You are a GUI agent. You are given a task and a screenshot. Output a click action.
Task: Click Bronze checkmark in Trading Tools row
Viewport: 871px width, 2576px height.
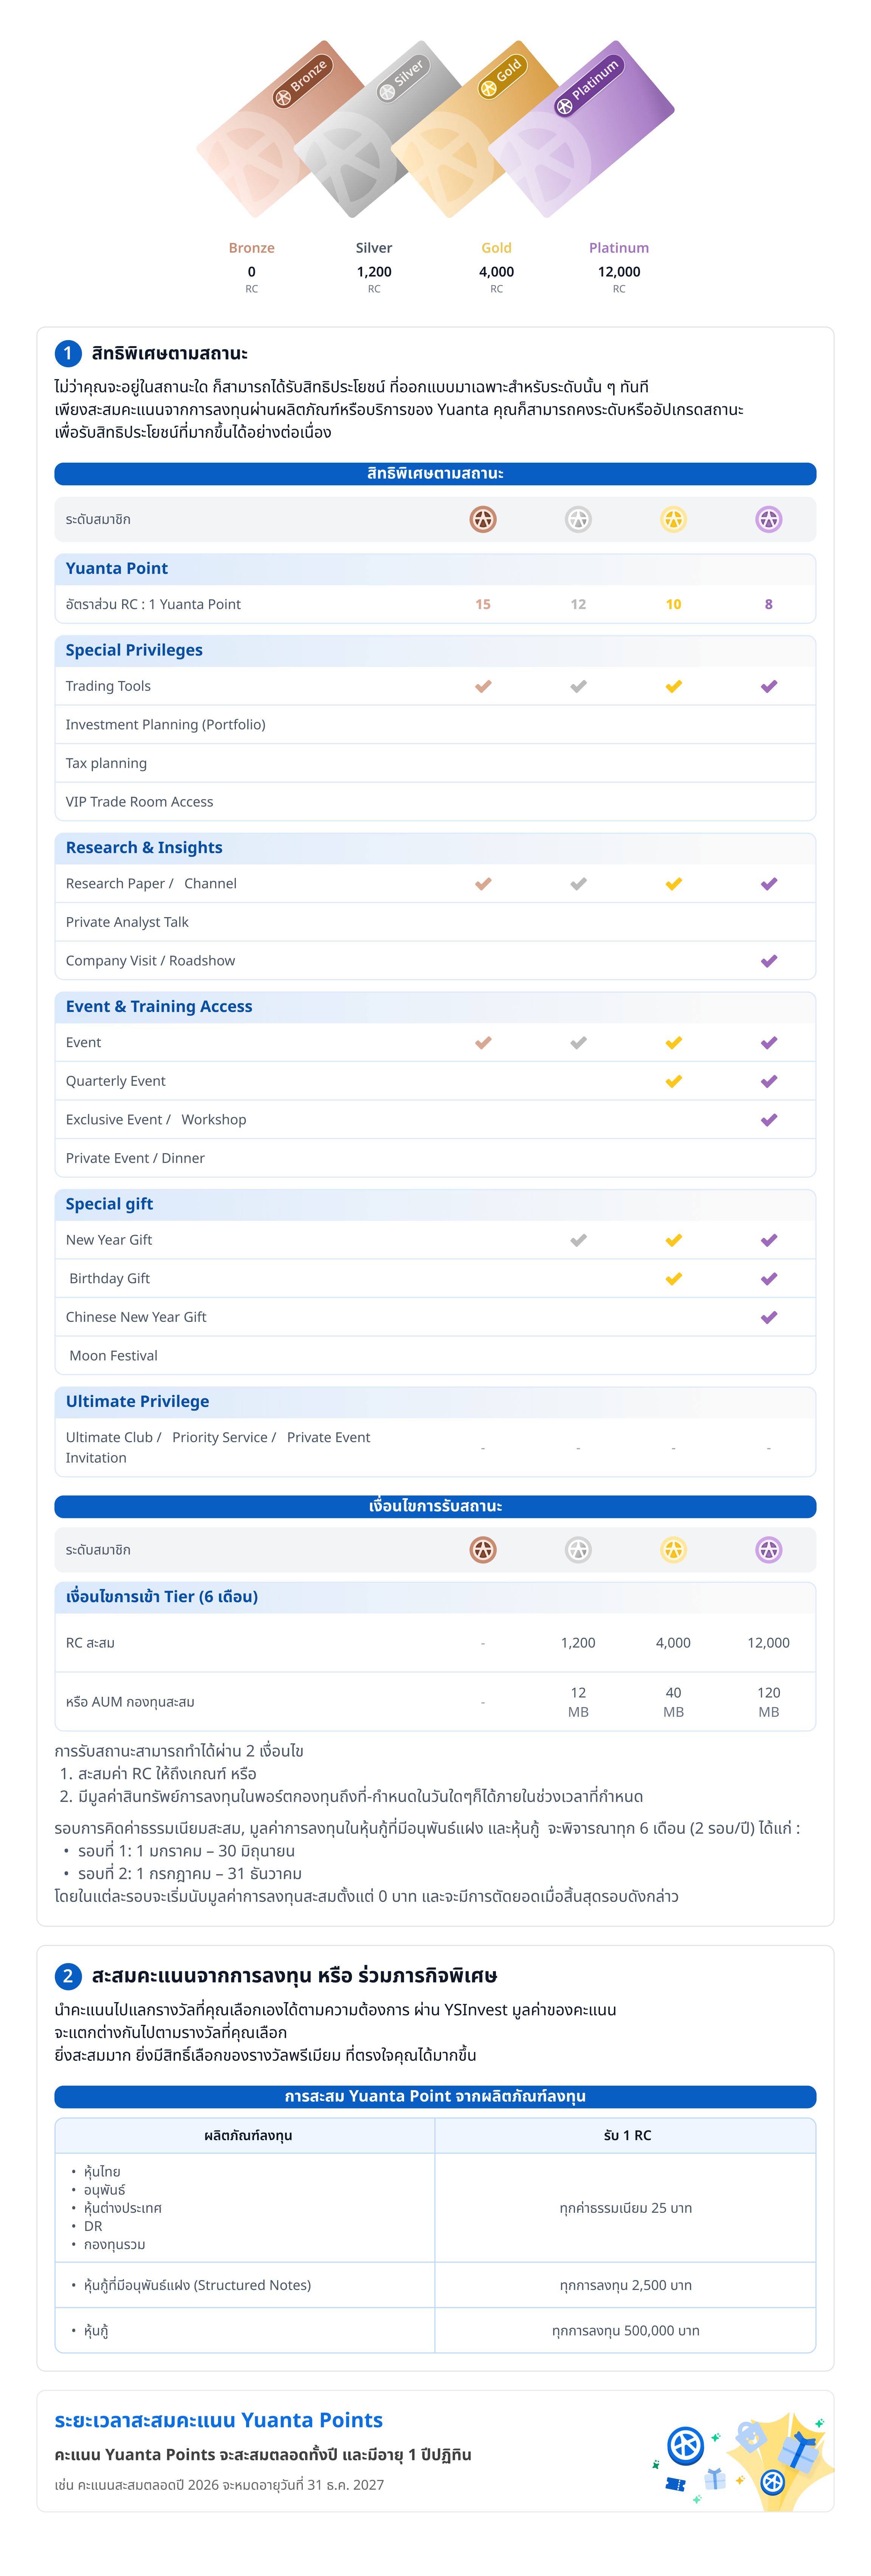482,686
